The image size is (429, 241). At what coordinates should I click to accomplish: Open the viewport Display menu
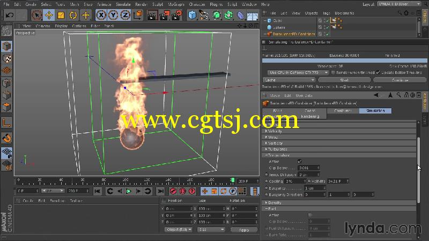(x=61, y=26)
